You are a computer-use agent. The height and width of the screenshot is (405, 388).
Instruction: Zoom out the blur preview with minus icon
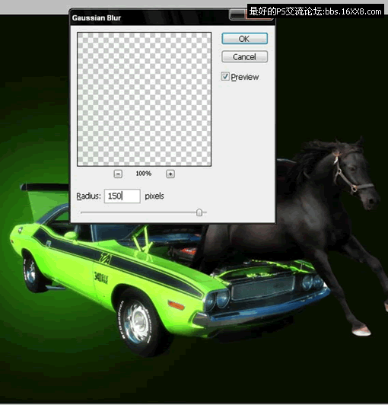118,174
